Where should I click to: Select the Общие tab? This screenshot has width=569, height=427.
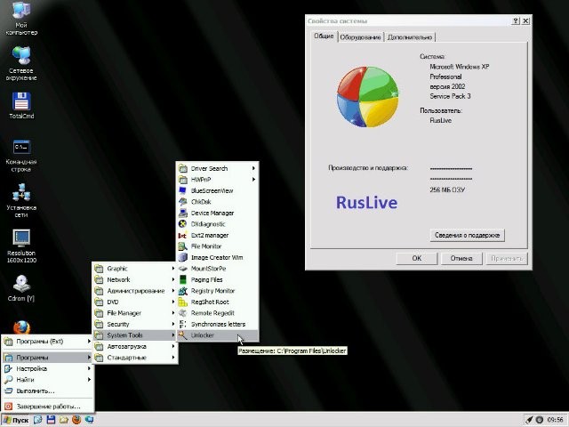click(324, 36)
